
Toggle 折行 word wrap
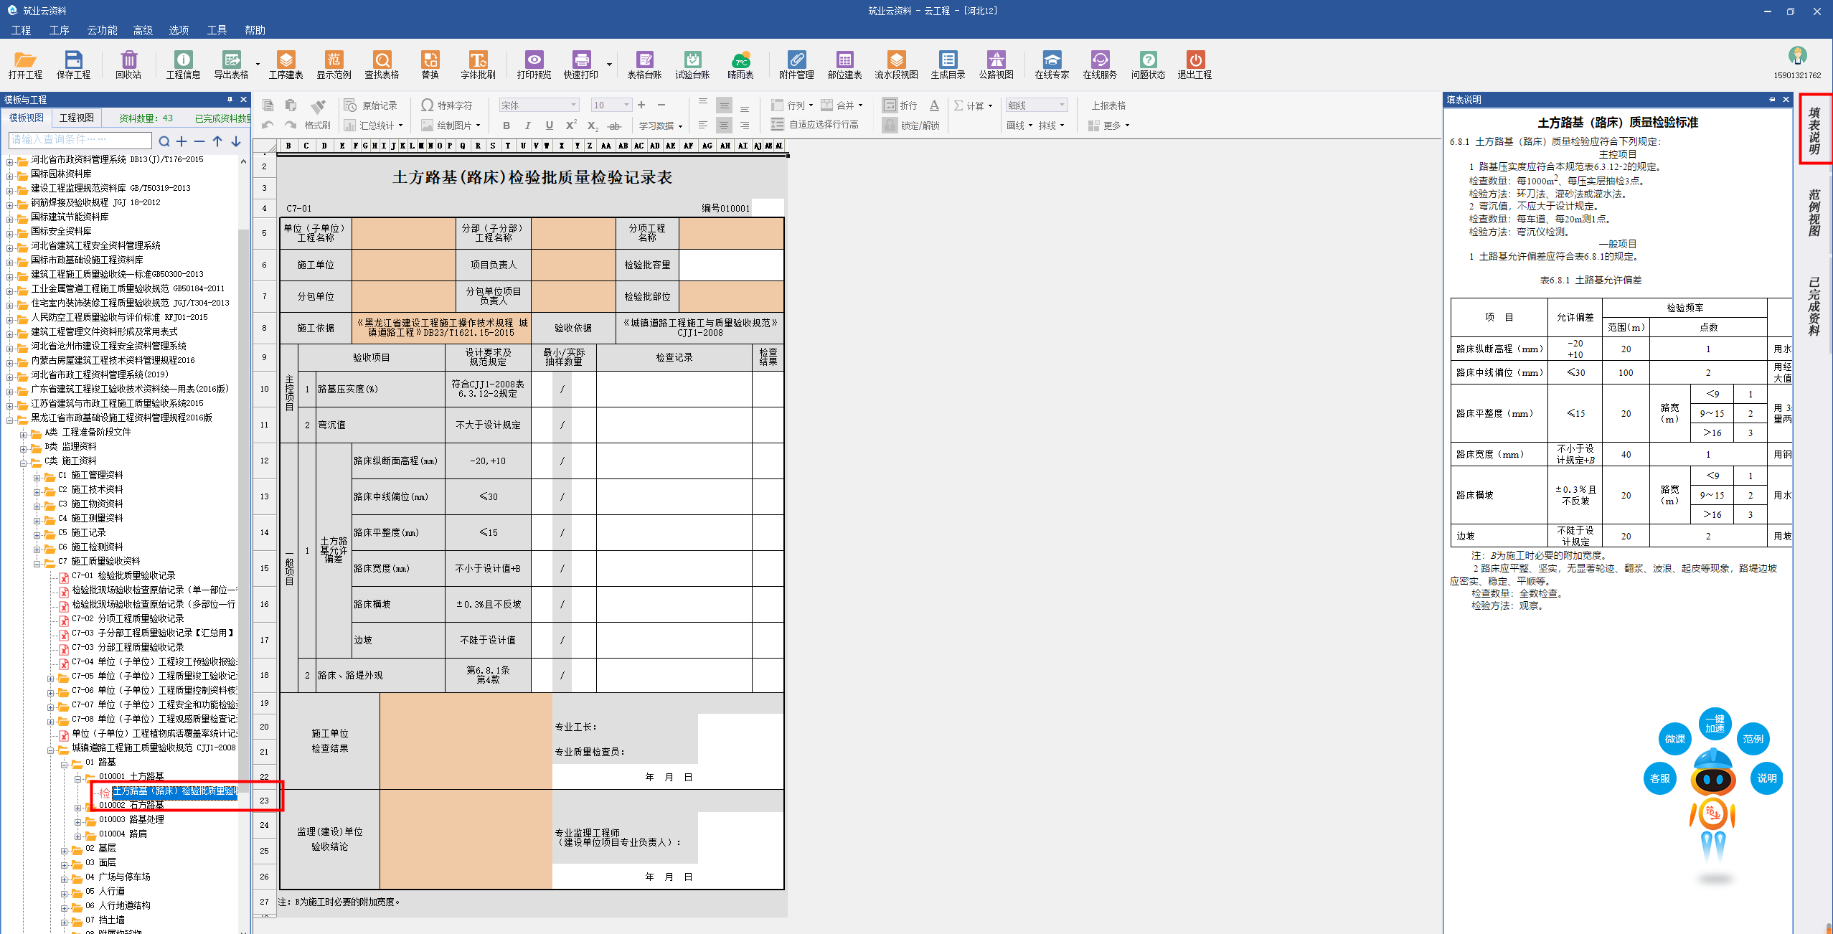[x=900, y=105]
